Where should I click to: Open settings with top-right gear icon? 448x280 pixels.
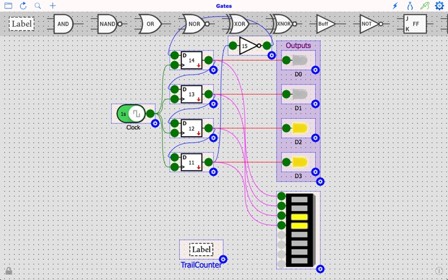pyautogui.click(x=440, y=6)
